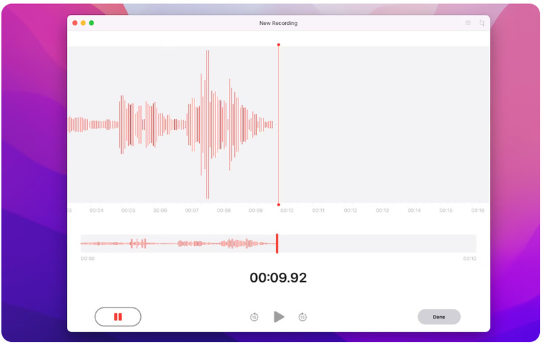Screen dimensions: 542x344
Task: Click the 00:04 timeline label
Action: click(96, 211)
